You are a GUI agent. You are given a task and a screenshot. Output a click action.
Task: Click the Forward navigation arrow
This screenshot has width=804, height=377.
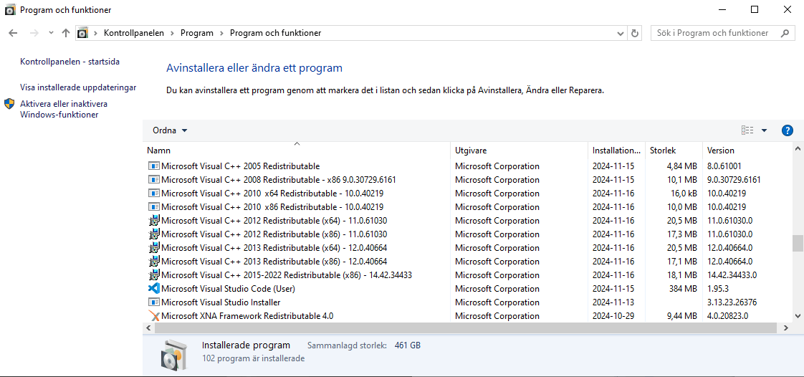pos(34,33)
